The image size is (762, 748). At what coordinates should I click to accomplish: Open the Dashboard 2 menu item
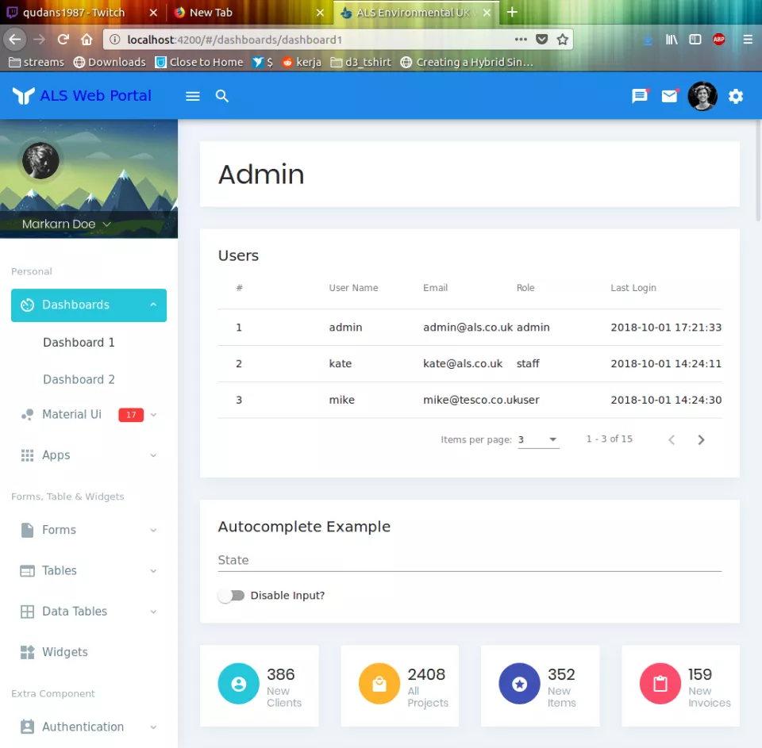79,379
